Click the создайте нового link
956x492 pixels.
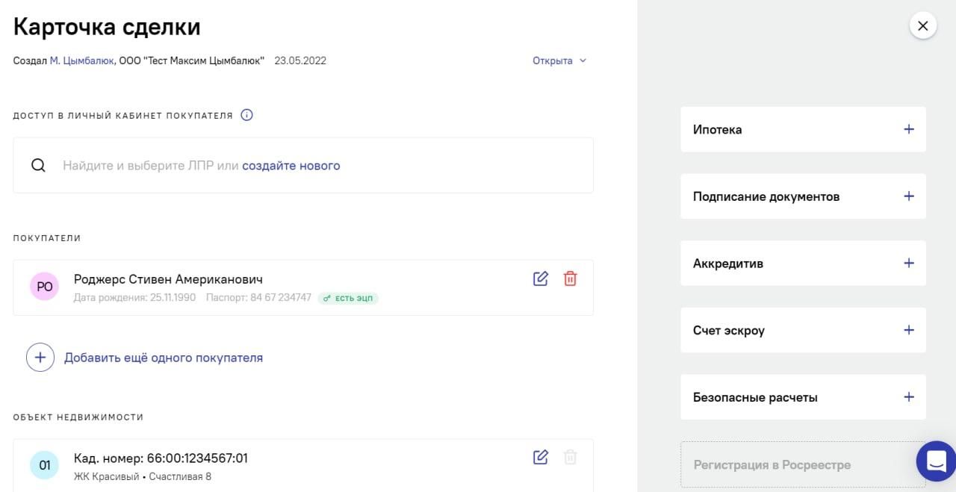click(291, 166)
